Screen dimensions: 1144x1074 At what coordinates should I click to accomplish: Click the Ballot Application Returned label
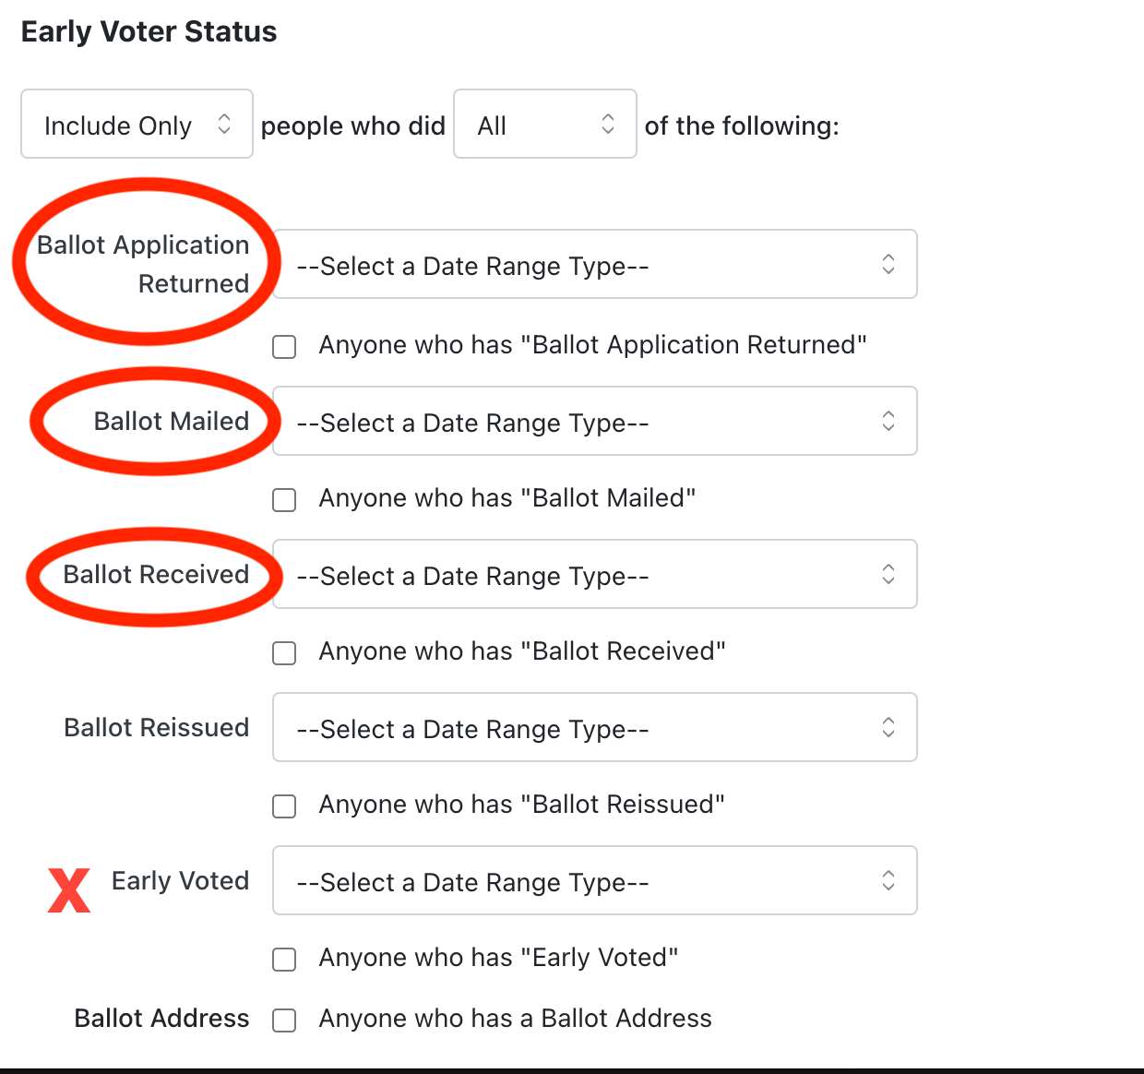coord(144,264)
